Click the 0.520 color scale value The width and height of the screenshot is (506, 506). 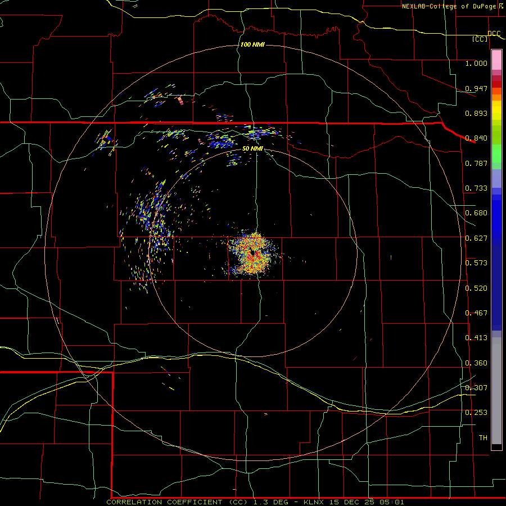(476, 288)
